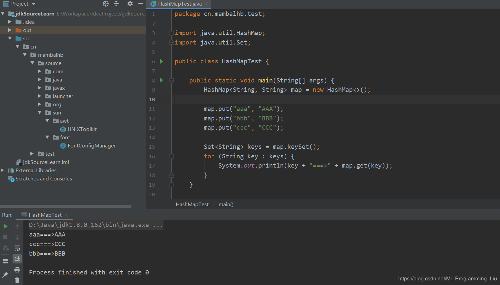The height and width of the screenshot is (285, 500).
Task: Click line number 17 in the gutter
Action: pos(152,166)
